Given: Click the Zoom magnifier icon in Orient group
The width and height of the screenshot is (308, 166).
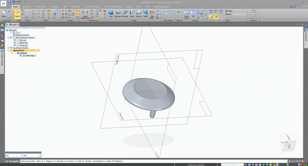Looking at the screenshot, I should pos(198,11).
